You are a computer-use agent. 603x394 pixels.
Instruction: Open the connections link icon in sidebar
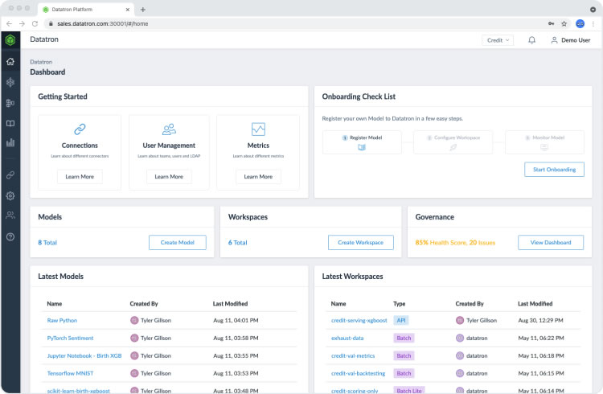(x=10, y=175)
